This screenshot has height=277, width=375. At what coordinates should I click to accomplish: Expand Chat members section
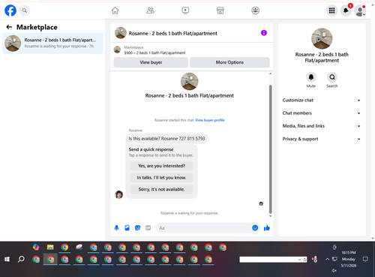tap(322, 113)
